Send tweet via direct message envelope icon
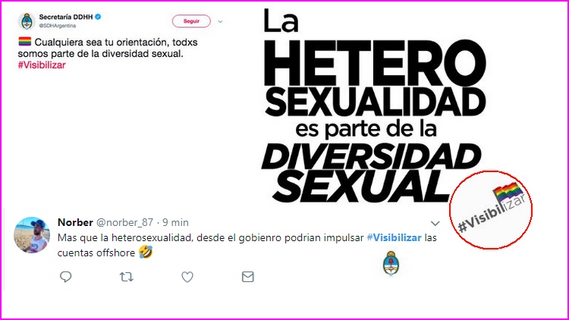The height and width of the screenshot is (320, 569). click(248, 277)
